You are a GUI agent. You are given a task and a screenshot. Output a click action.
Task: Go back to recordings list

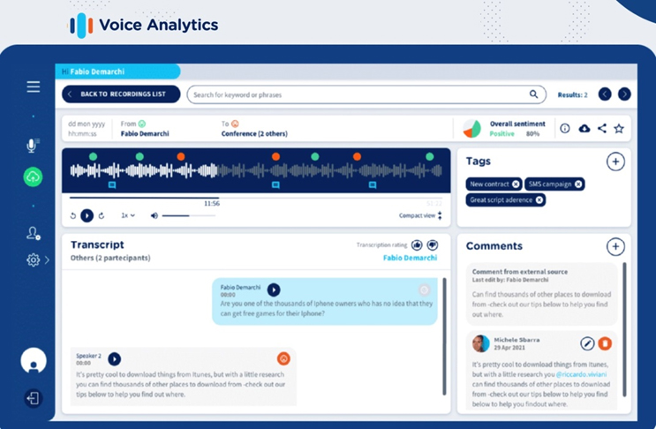point(121,94)
